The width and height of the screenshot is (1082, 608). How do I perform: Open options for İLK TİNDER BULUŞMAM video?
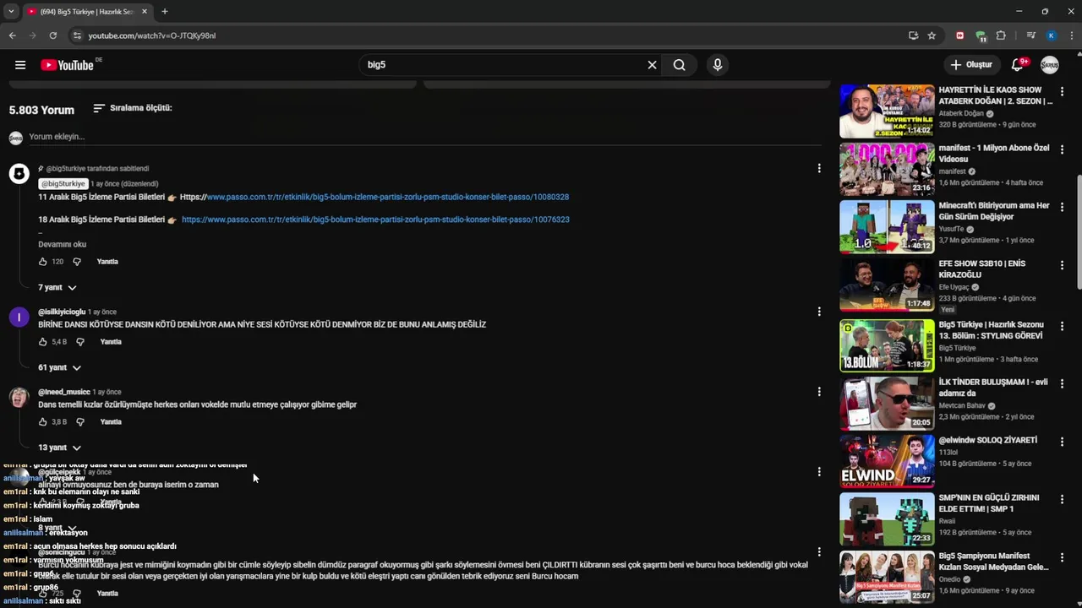pyautogui.click(x=1063, y=383)
